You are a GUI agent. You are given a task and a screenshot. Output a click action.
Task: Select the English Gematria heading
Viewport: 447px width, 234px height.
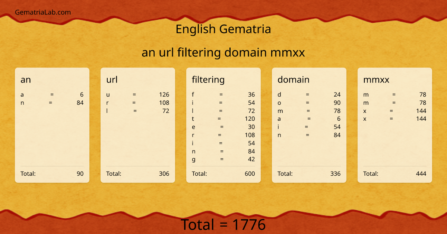[x=223, y=29]
